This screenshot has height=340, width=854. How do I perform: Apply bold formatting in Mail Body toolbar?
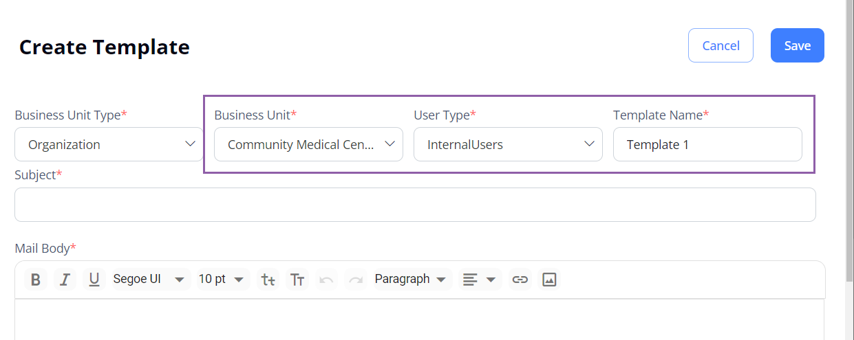tap(36, 280)
